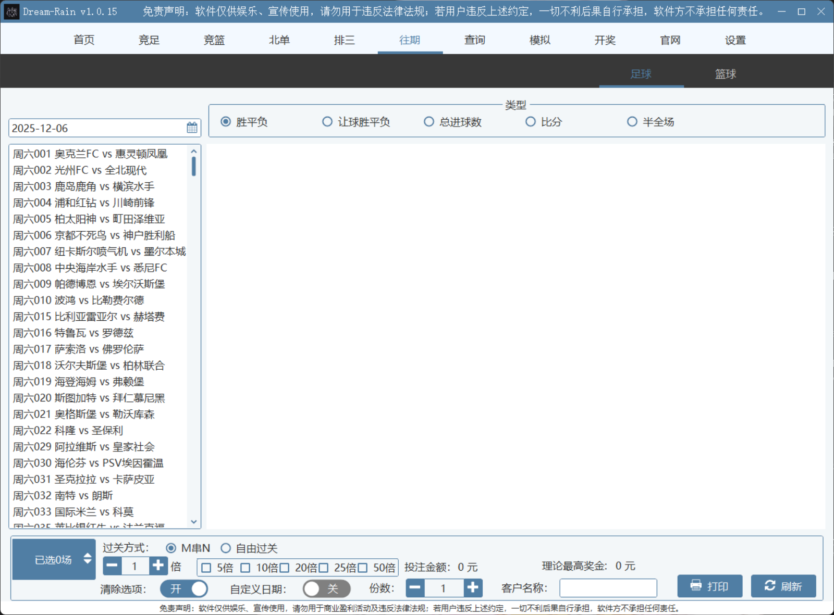Select the 总进球数 option
The image size is (834, 615).
(x=428, y=121)
